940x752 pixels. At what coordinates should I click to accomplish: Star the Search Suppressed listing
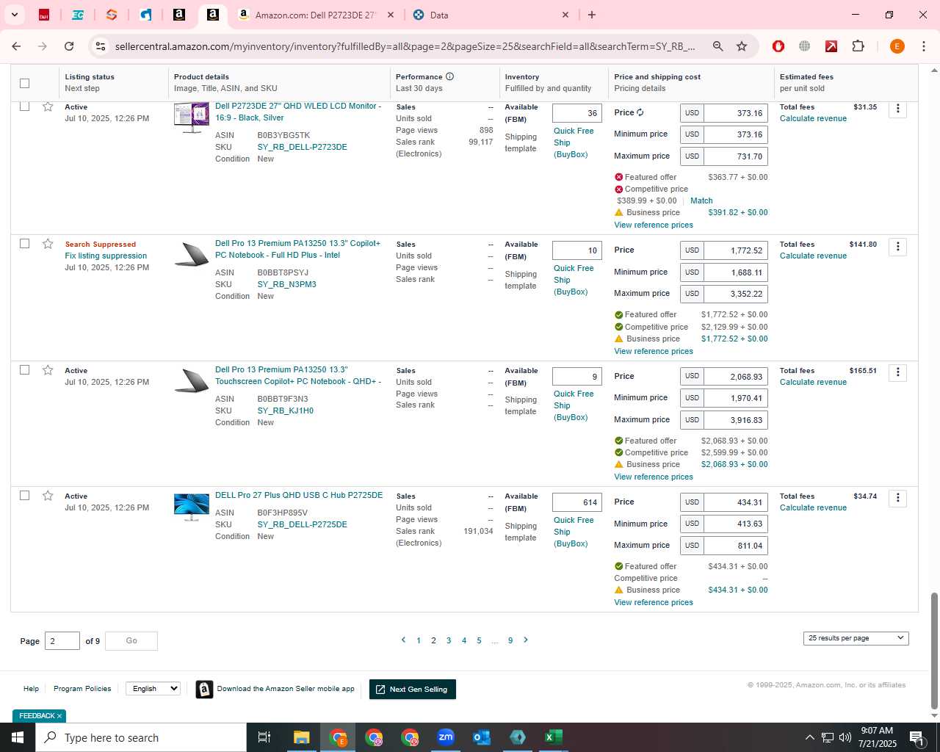[x=48, y=244]
